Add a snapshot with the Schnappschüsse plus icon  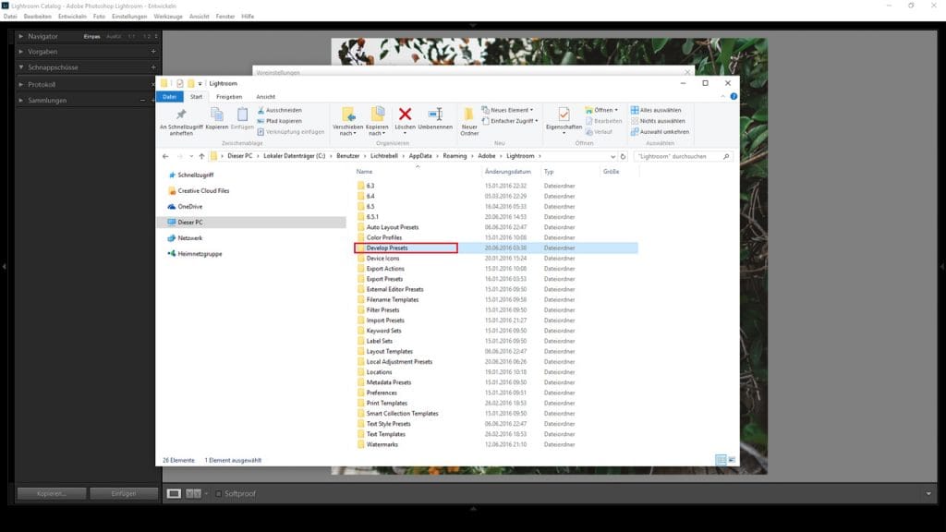[153, 67]
